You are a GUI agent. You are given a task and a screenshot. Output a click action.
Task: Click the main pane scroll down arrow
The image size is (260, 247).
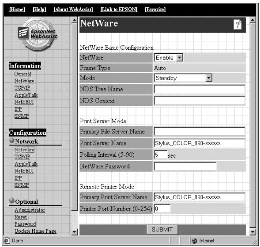[x=253, y=232]
